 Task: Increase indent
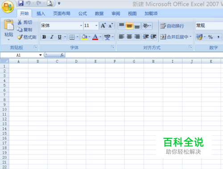pos(153,36)
